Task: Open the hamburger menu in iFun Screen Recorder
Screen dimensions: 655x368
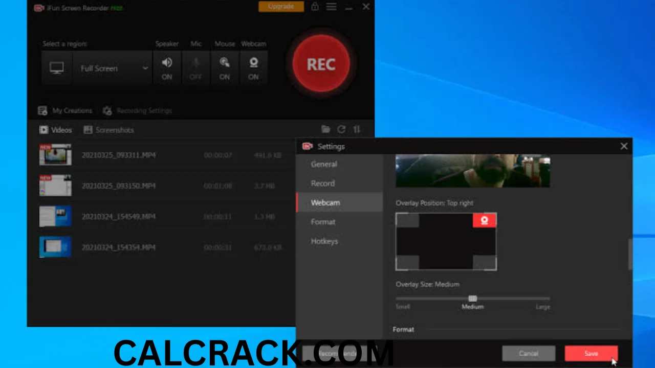Action: tap(332, 7)
